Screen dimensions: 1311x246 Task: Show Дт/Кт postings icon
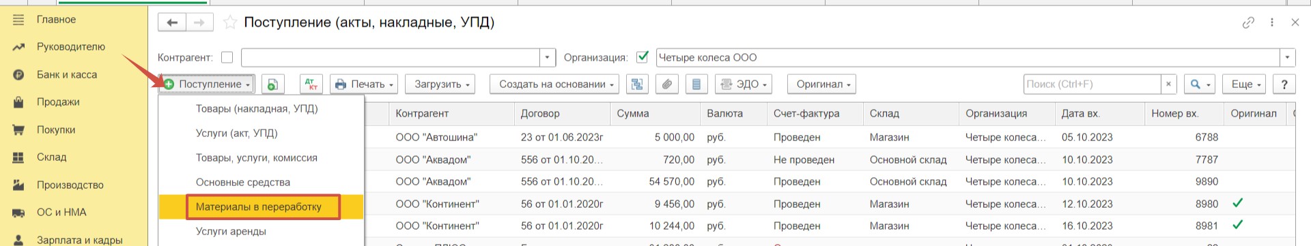pos(311,84)
